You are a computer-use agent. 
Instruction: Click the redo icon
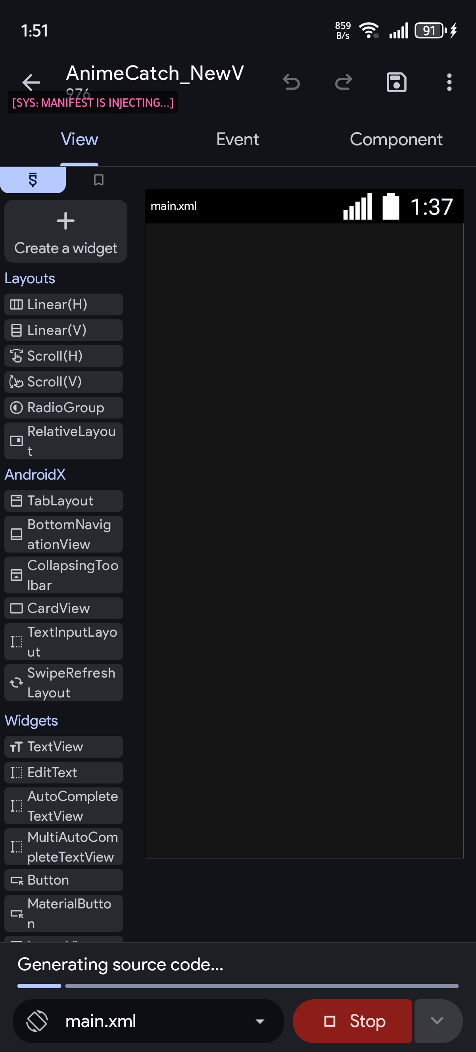point(344,83)
